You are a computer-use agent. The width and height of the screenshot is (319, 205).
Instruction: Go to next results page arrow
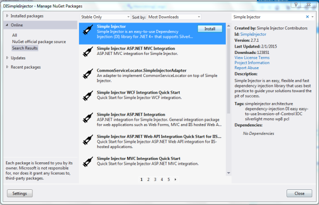tap(175, 179)
